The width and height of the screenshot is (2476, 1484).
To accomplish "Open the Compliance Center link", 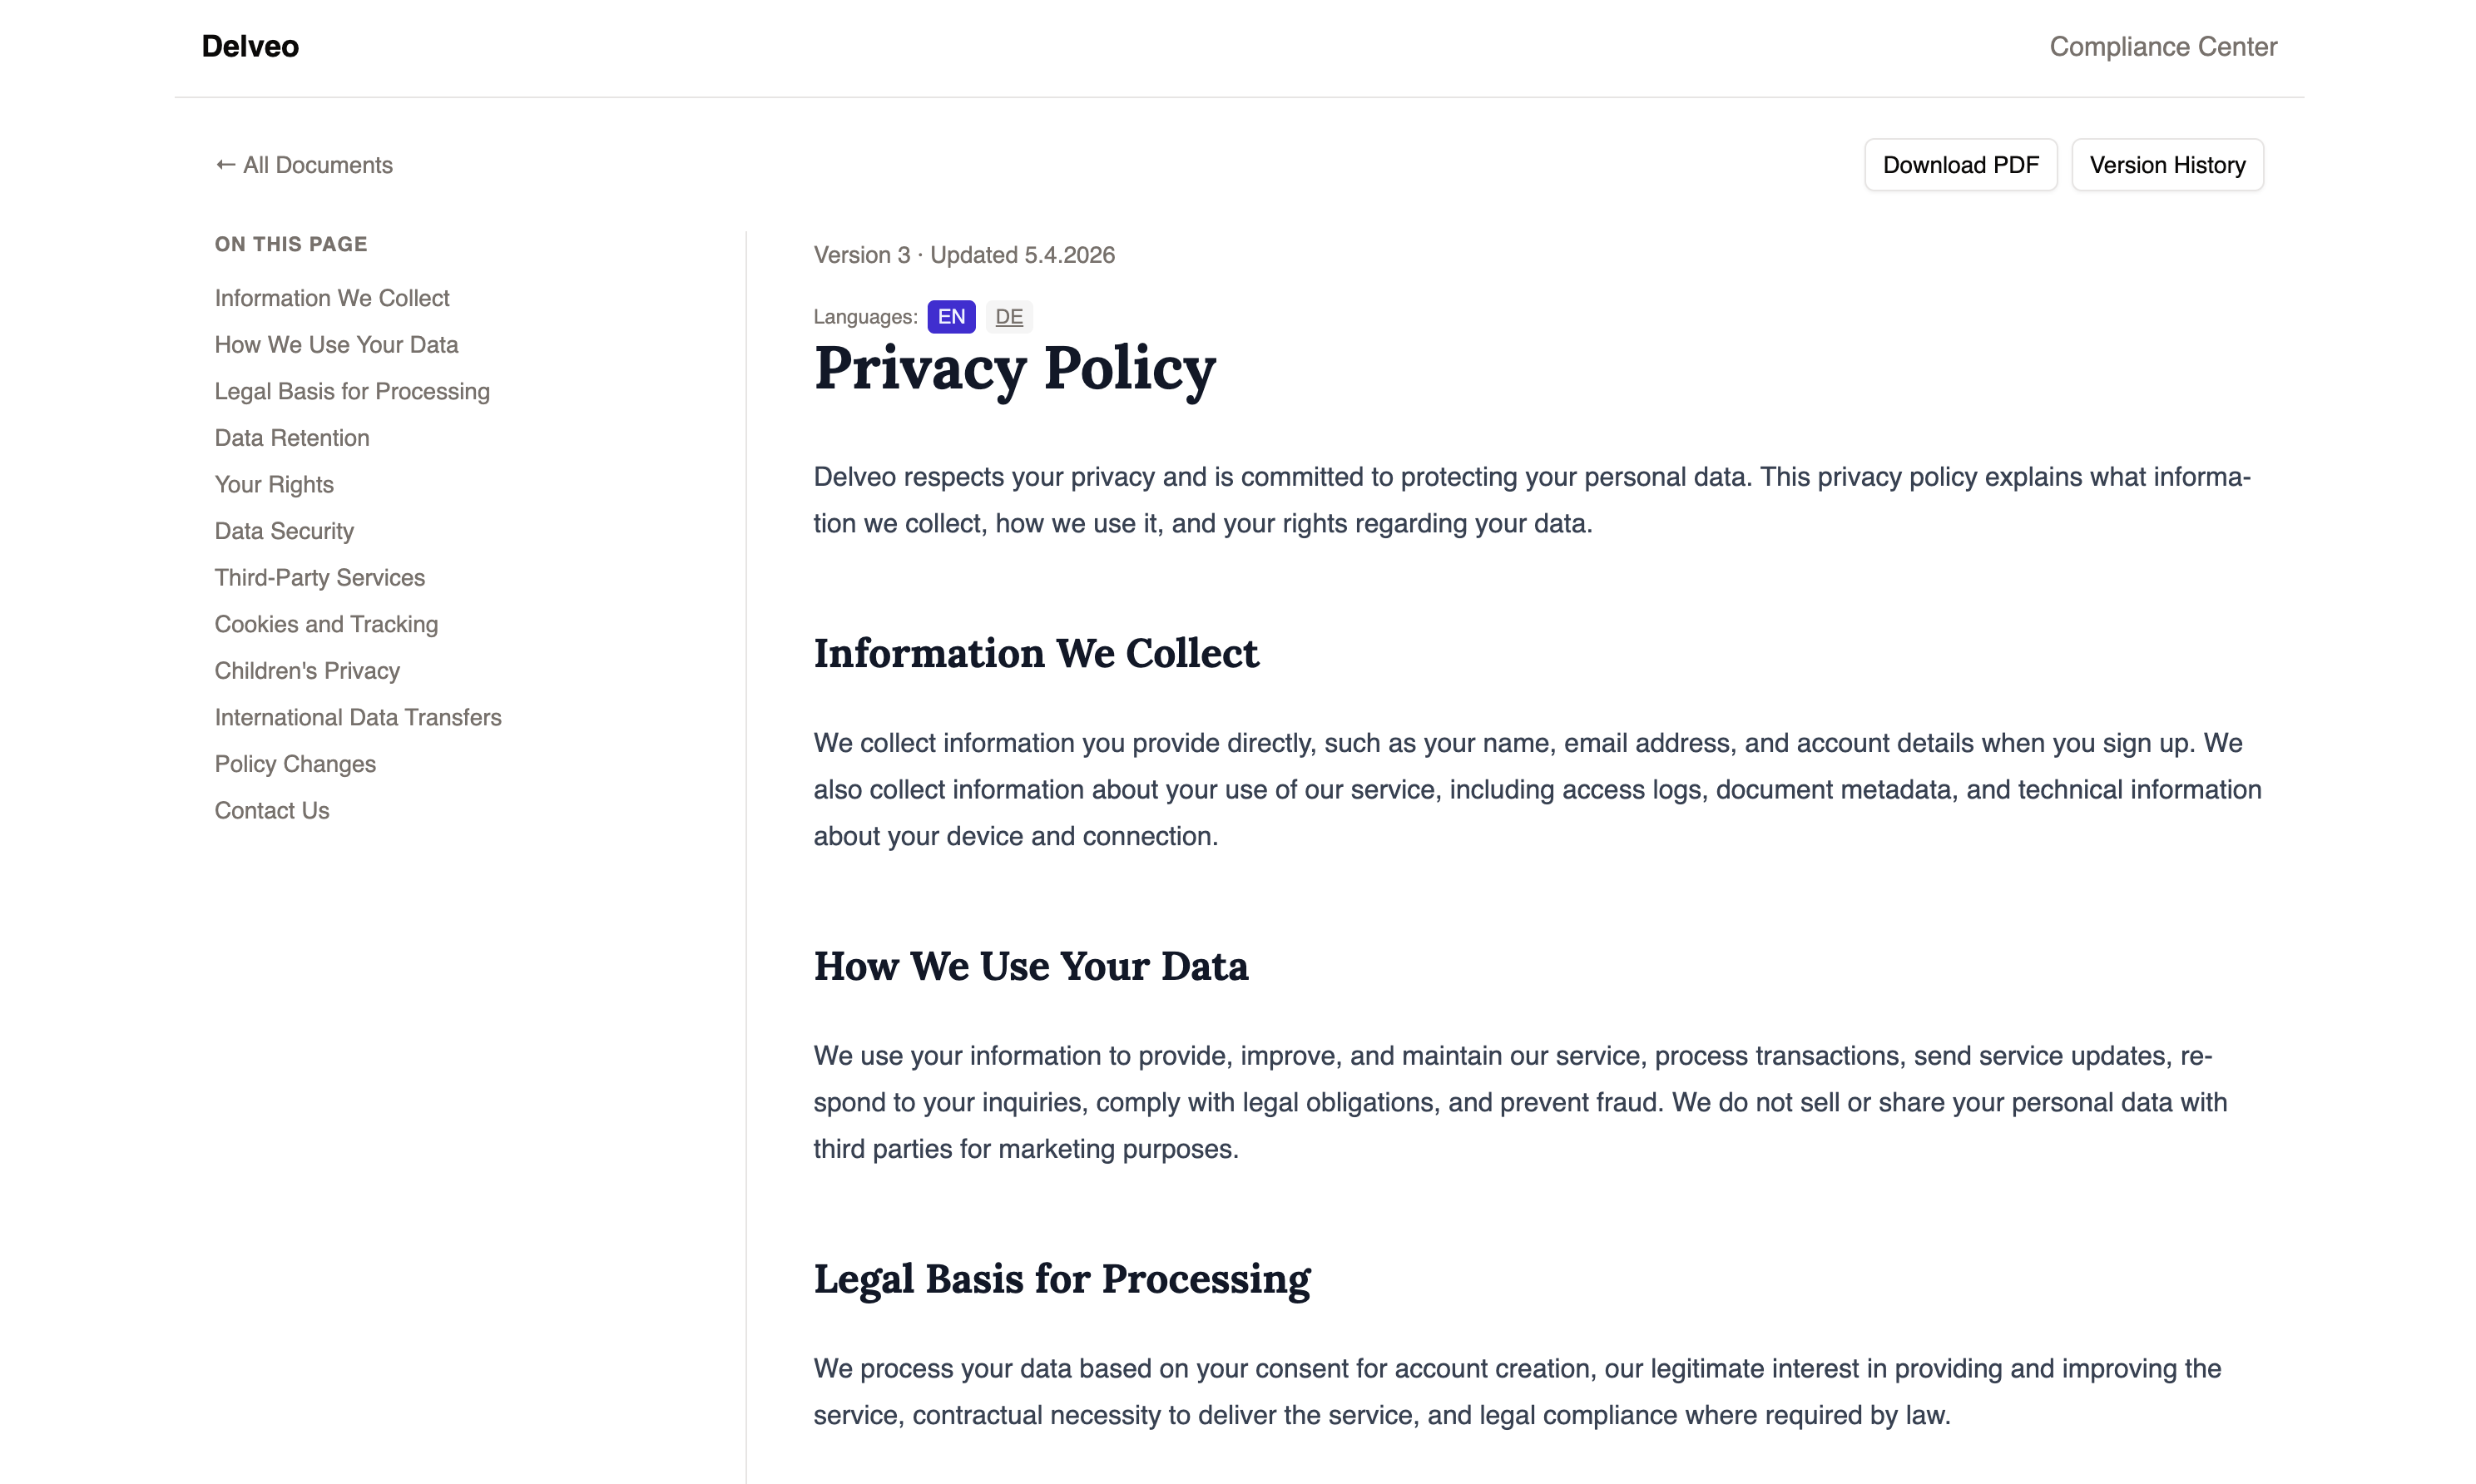I will pos(2162,47).
